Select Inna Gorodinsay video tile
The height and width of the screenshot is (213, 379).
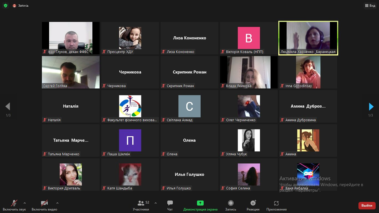(x=308, y=72)
